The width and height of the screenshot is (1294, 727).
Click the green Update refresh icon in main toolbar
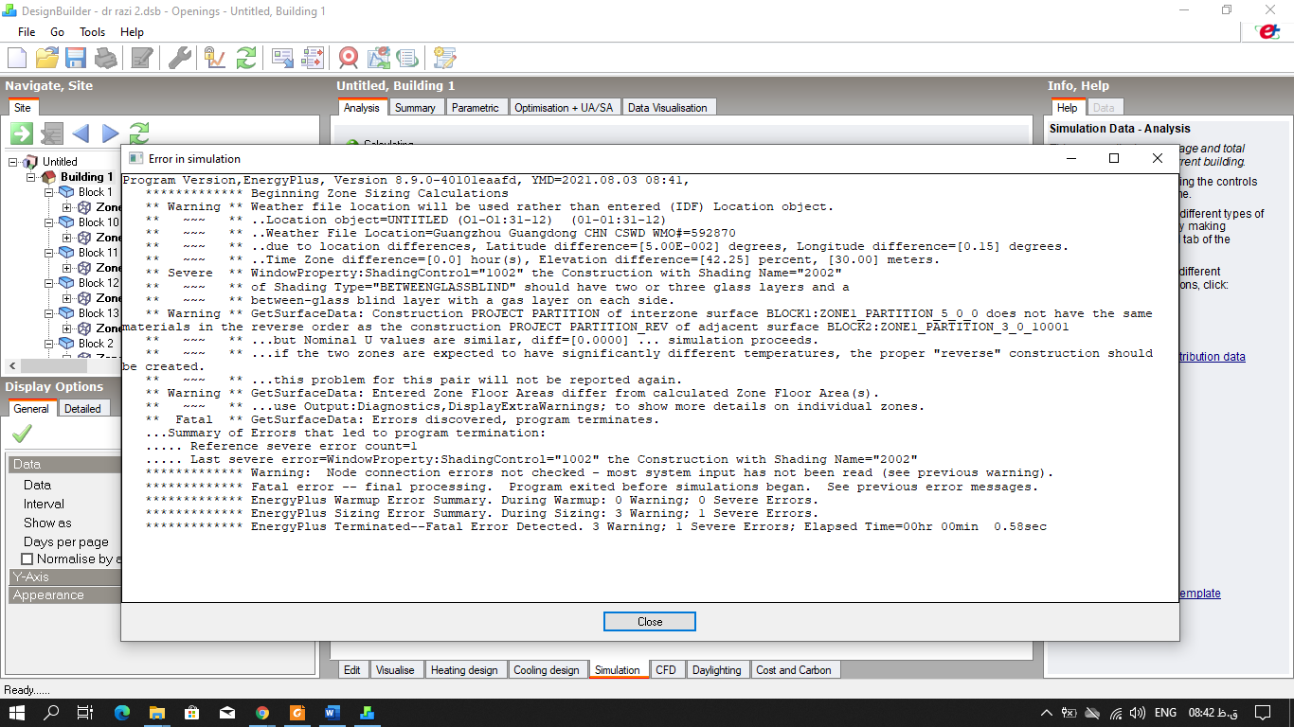pyautogui.click(x=245, y=58)
